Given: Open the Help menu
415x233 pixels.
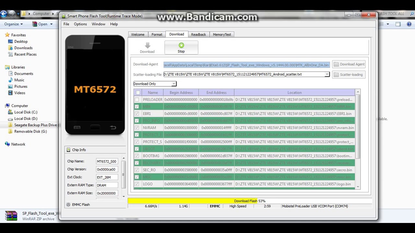Looking at the screenshot, I should (x=114, y=24).
